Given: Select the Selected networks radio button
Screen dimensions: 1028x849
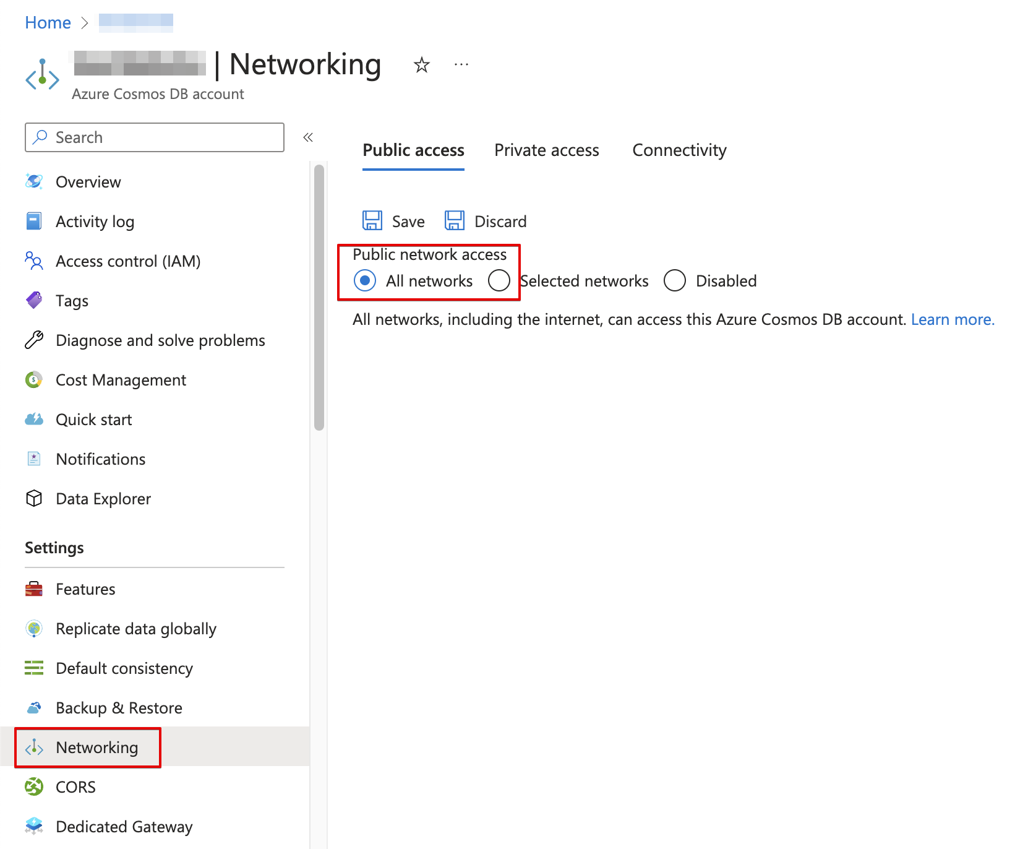Looking at the screenshot, I should 499,281.
